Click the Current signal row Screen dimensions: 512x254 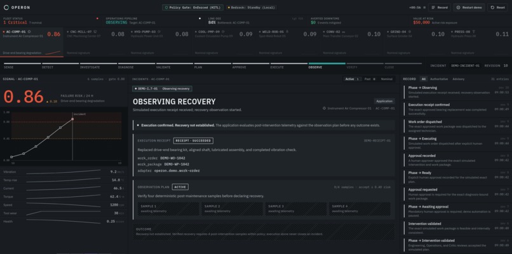[64, 189]
